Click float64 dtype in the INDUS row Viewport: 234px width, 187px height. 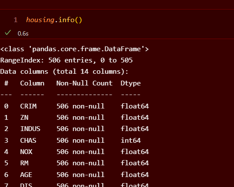[135, 129]
